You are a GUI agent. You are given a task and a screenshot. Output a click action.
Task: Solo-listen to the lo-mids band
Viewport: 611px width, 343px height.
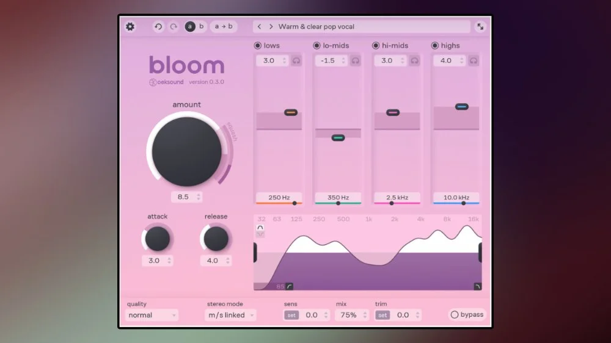click(x=356, y=61)
